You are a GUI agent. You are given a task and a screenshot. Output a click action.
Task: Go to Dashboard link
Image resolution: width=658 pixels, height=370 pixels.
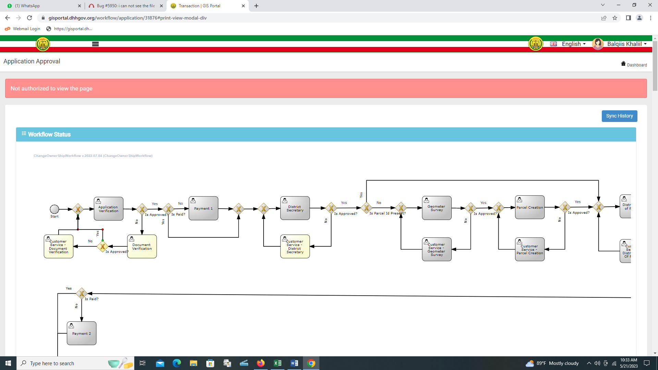click(x=637, y=65)
